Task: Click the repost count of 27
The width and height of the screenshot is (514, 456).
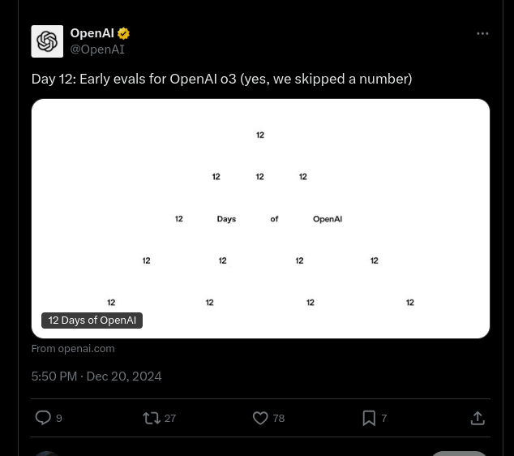Action: coord(170,419)
